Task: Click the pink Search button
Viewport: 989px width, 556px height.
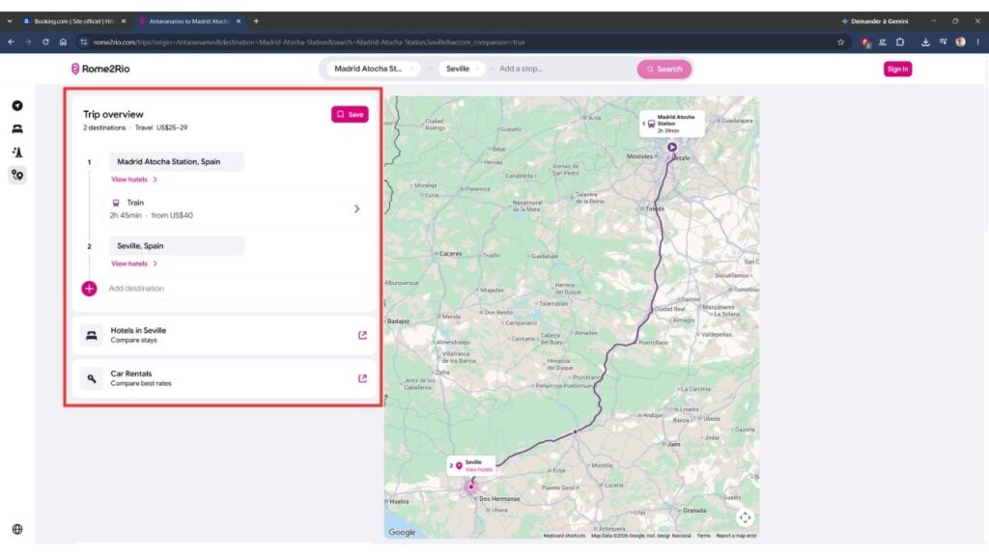Action: point(664,69)
